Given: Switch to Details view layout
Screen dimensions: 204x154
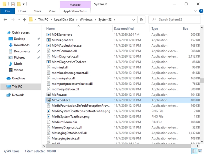Looking at the screenshot, I should click(x=195, y=151).
